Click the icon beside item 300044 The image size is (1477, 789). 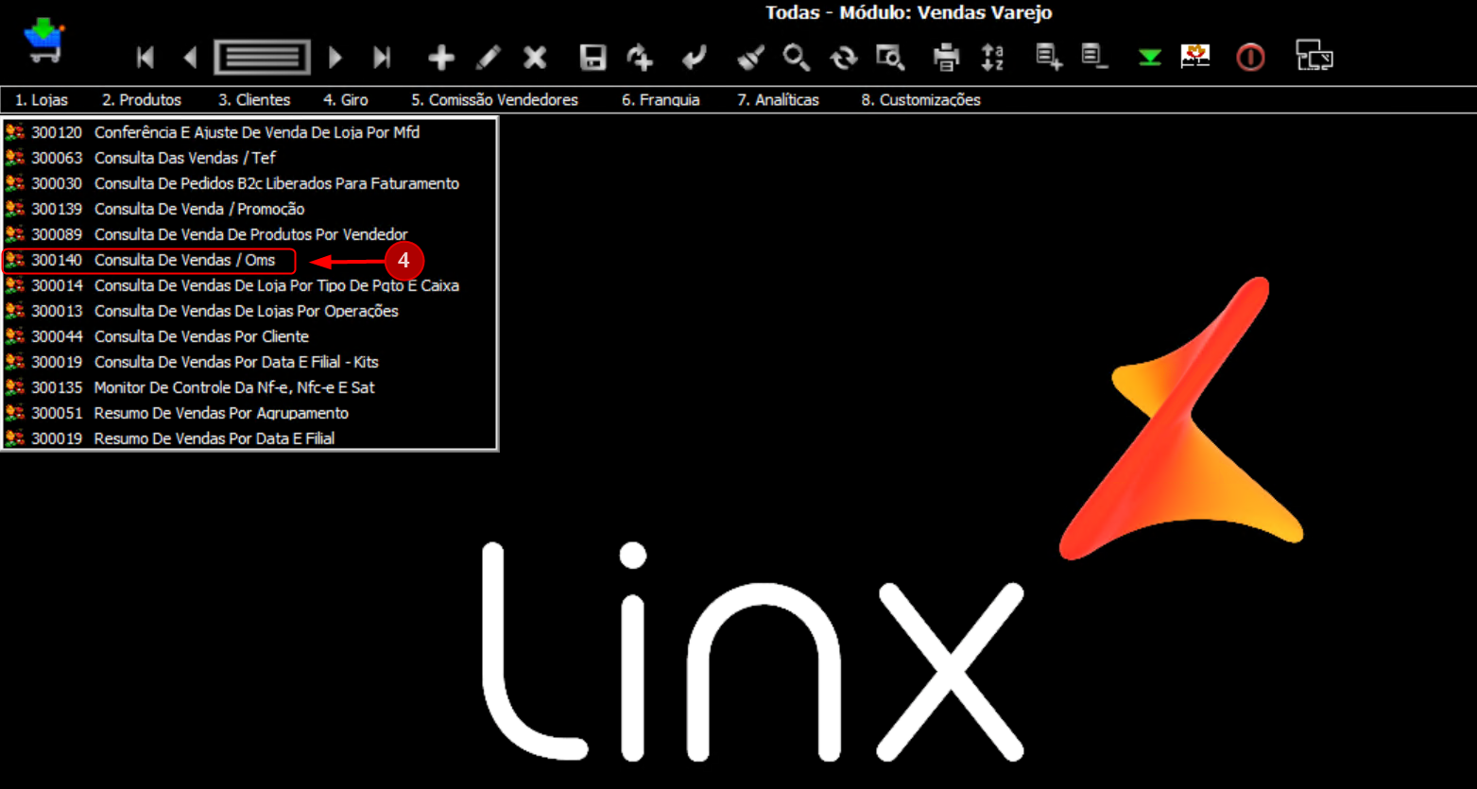(x=14, y=336)
